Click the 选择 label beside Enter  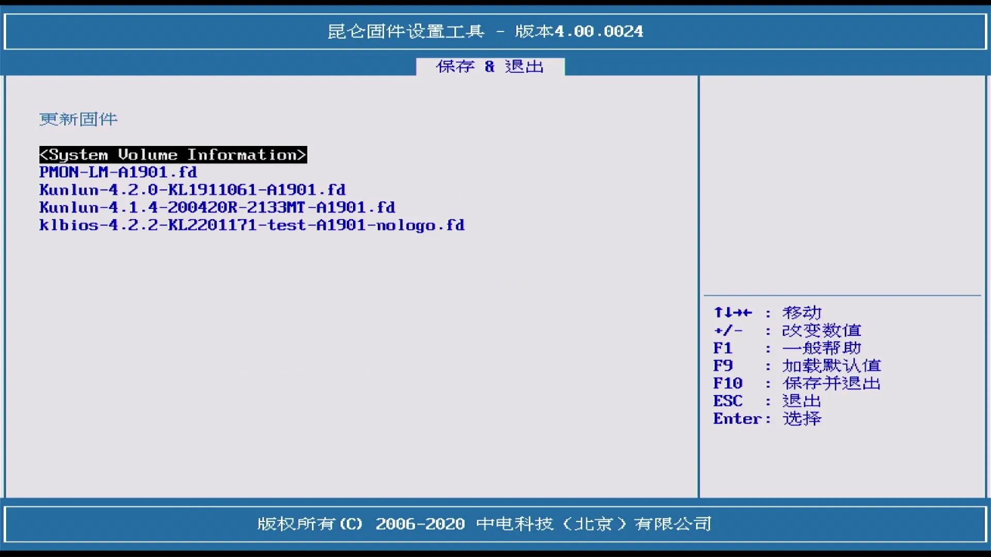pos(802,419)
